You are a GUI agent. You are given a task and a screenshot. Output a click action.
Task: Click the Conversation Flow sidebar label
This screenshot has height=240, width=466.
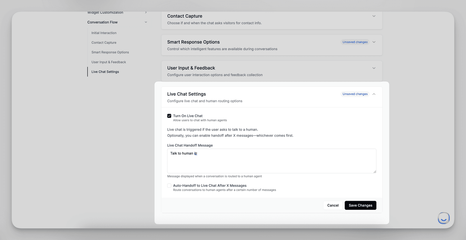[103, 22]
